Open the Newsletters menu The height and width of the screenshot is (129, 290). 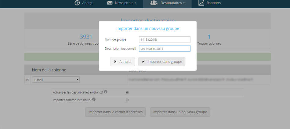pyautogui.click(x=122, y=3)
